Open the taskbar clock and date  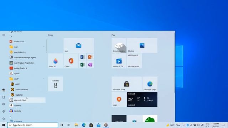(x=215, y=125)
